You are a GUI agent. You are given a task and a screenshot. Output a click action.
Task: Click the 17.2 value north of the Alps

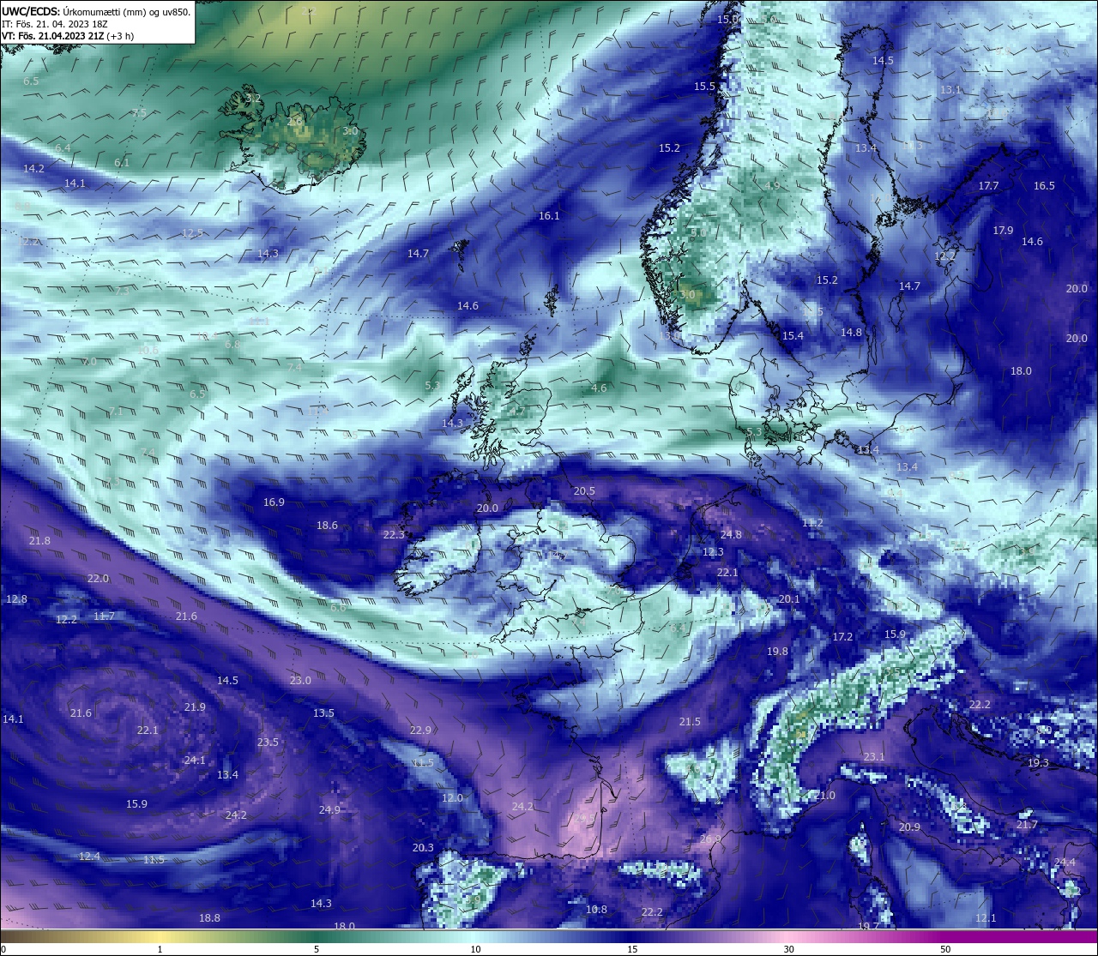(842, 637)
